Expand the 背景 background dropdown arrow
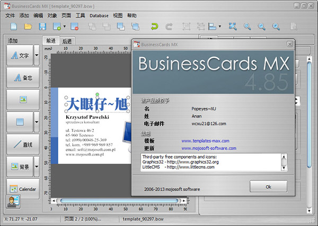This screenshot has height=226, width=318. tap(36, 167)
